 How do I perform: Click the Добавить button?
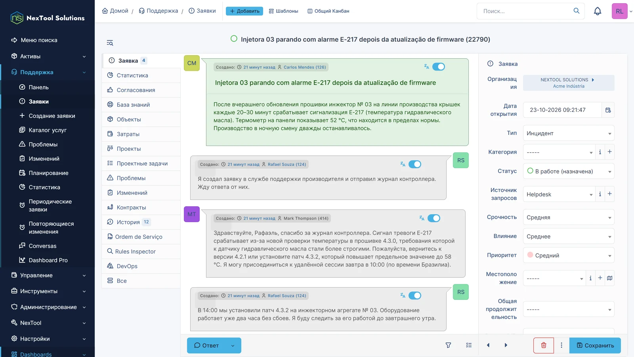pyautogui.click(x=244, y=11)
